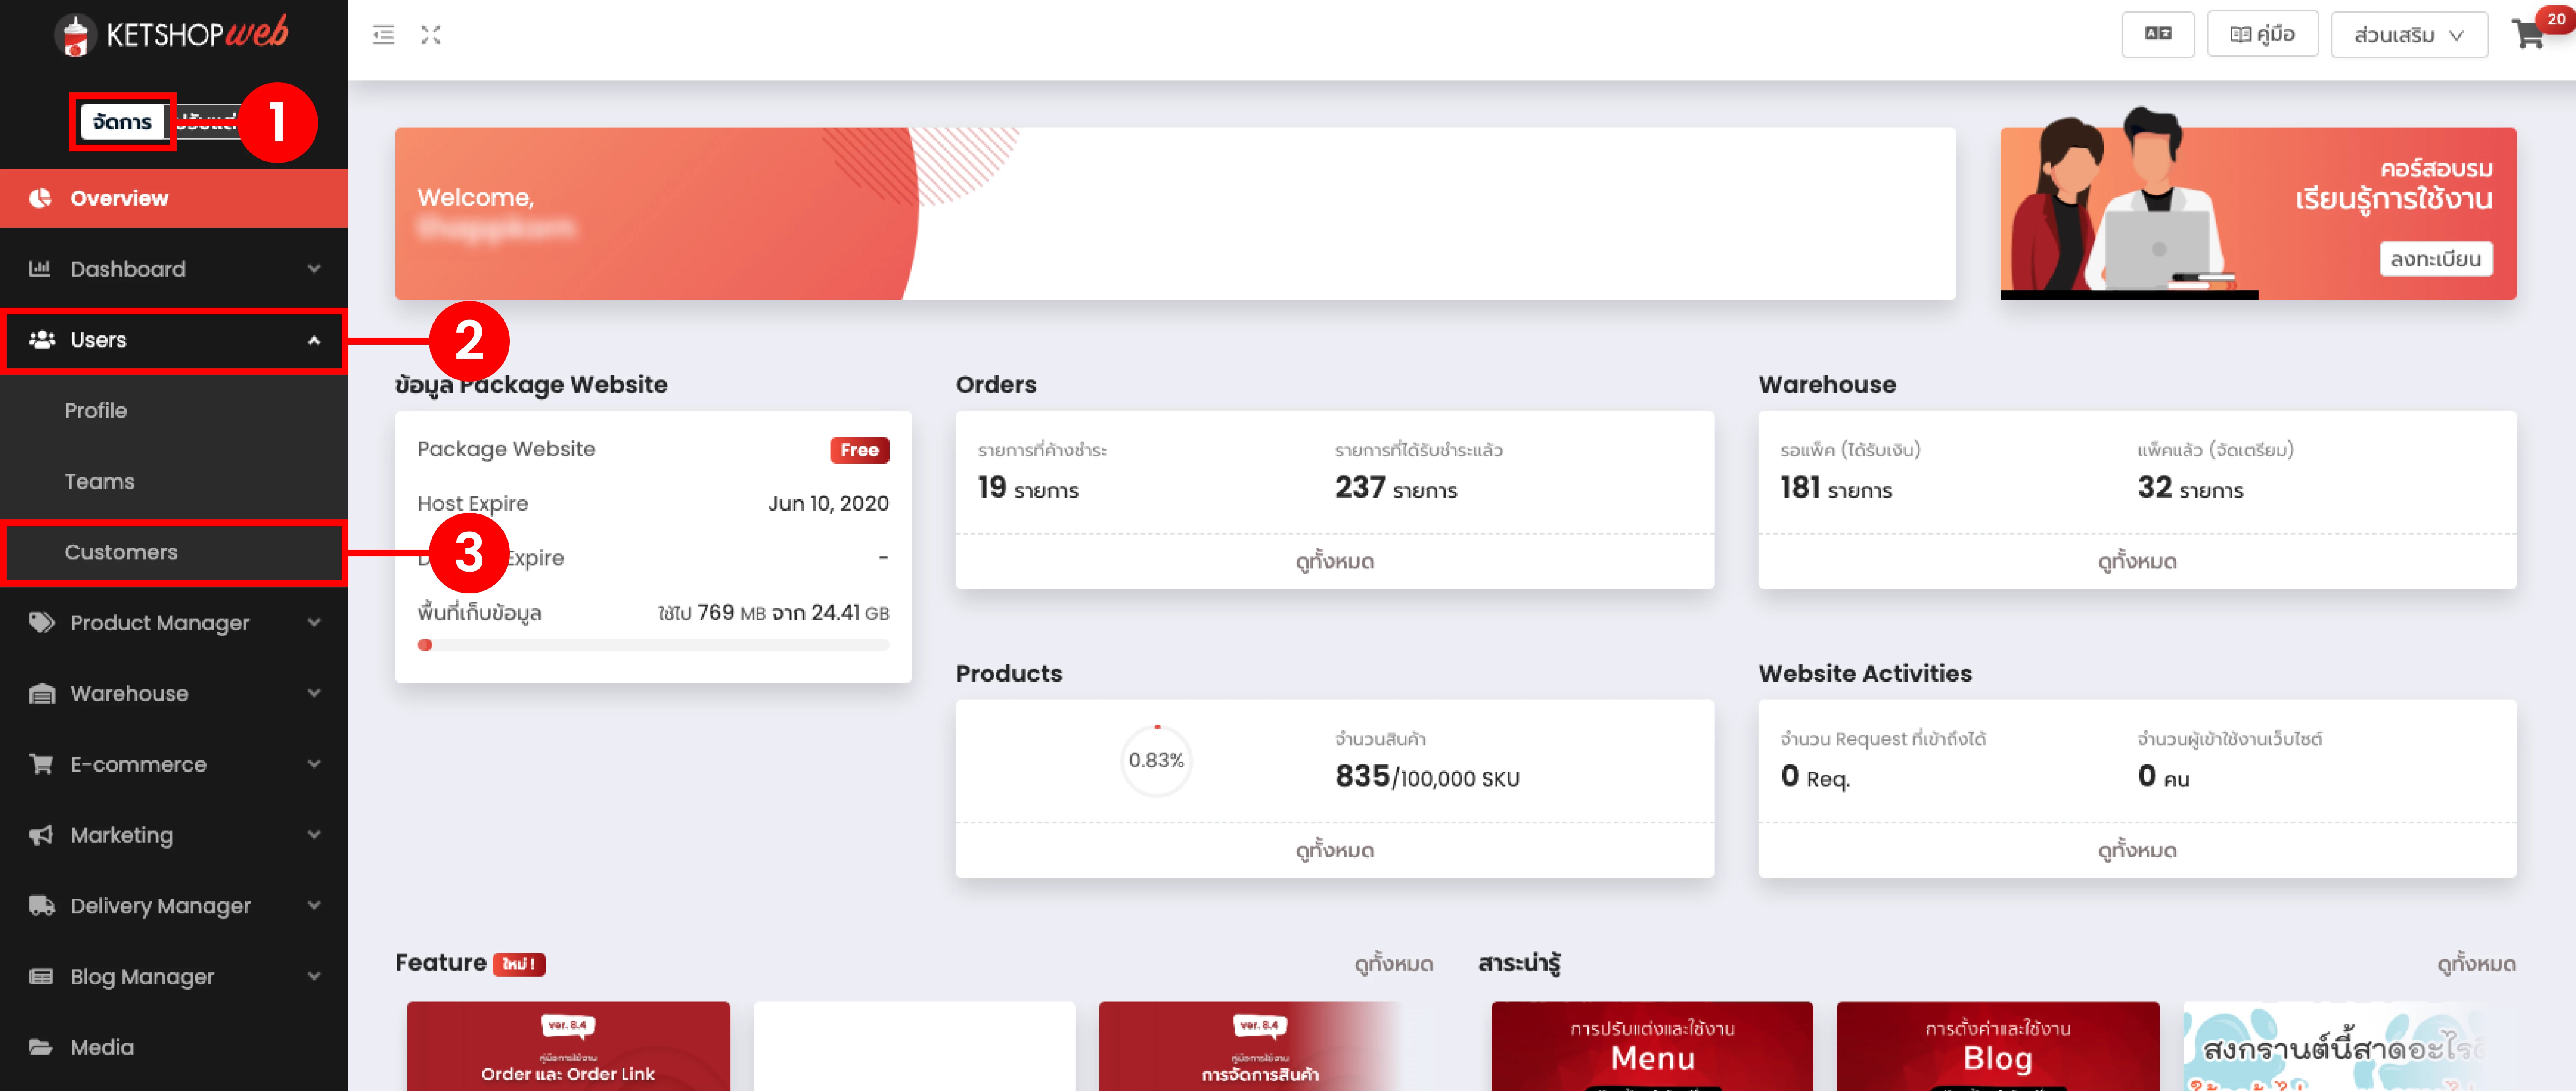The width and height of the screenshot is (2576, 1091).
Task: Click the Dashboard bar chart icon
Action: 40,269
